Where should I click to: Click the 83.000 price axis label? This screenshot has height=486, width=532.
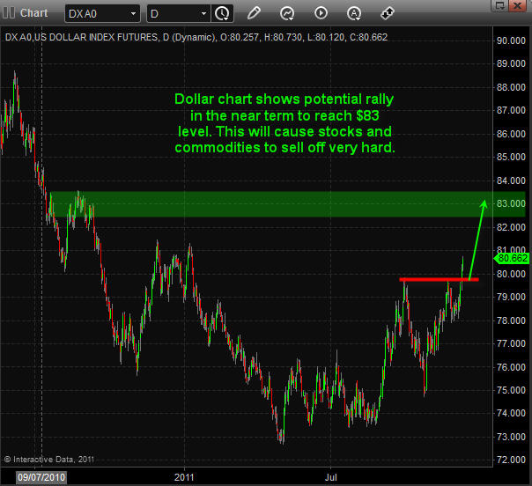click(511, 203)
